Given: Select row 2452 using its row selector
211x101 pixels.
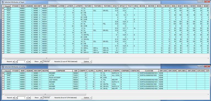Looking at the screenshot, I should click(3, 89).
